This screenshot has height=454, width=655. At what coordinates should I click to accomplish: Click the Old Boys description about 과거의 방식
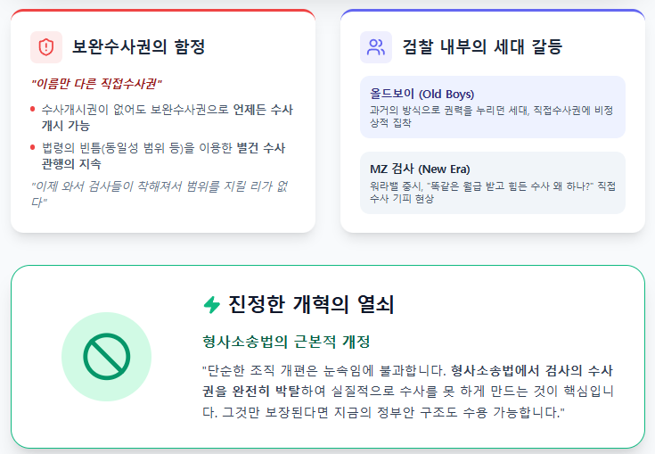(492, 116)
